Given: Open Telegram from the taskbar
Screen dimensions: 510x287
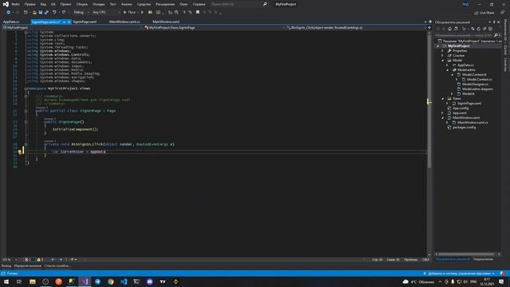Looking at the screenshot, I should 97,281.
